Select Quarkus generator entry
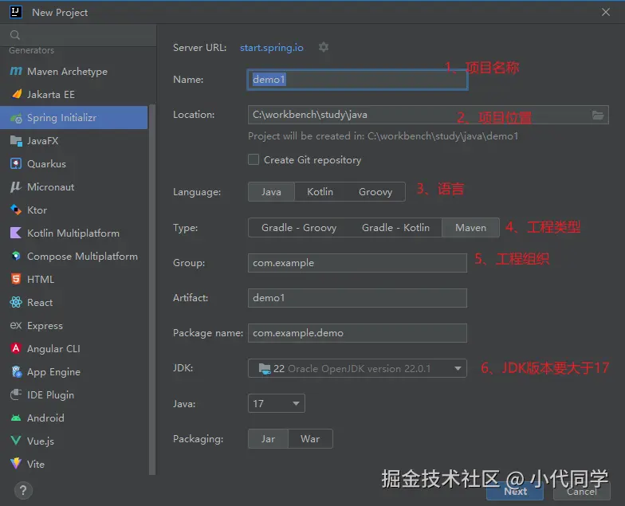The image size is (625, 506). [73, 164]
